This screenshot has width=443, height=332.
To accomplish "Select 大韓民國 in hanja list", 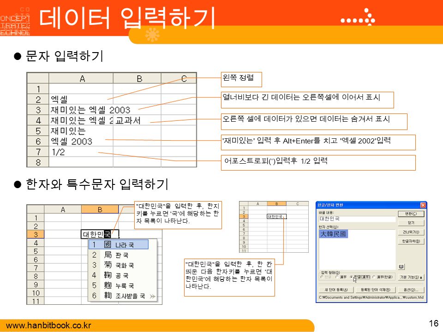I will click(x=333, y=234).
